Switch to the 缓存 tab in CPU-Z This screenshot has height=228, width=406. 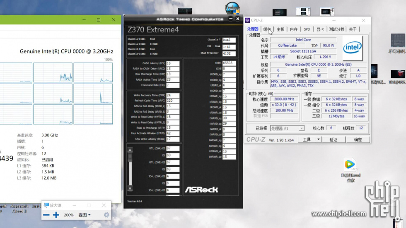click(x=267, y=29)
